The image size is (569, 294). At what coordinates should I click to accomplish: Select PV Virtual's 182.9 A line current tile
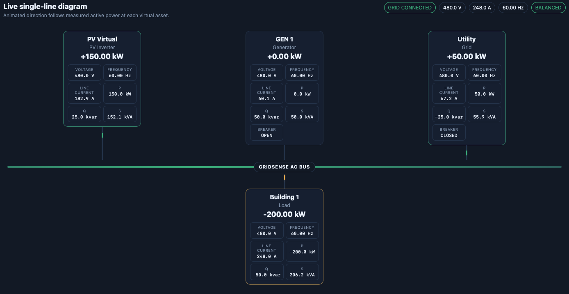click(x=84, y=93)
